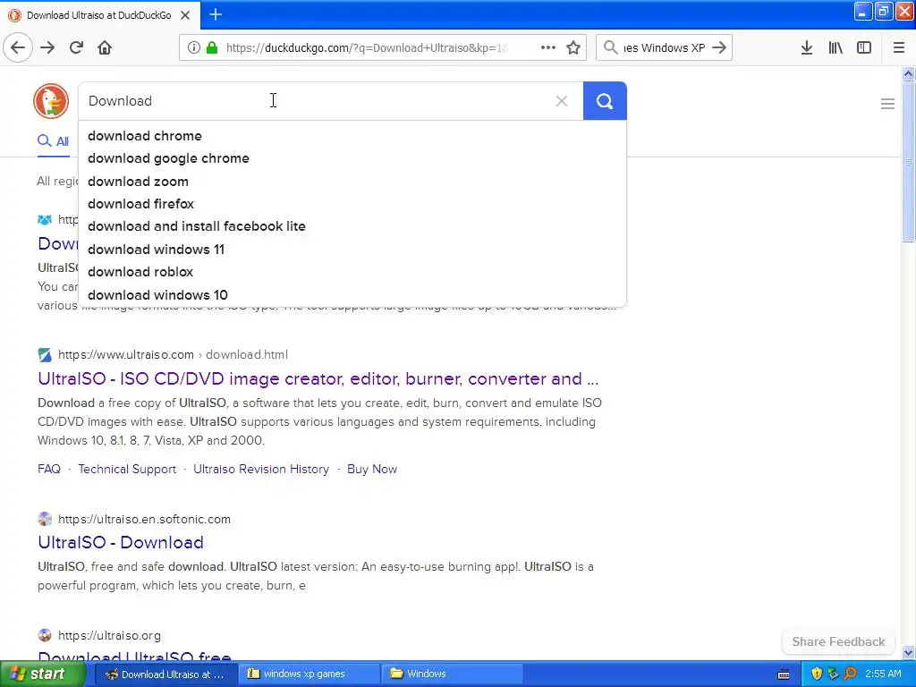The height and width of the screenshot is (687, 916).
Task: Click the taskbar clock 2:55 AM
Action: coord(883,674)
